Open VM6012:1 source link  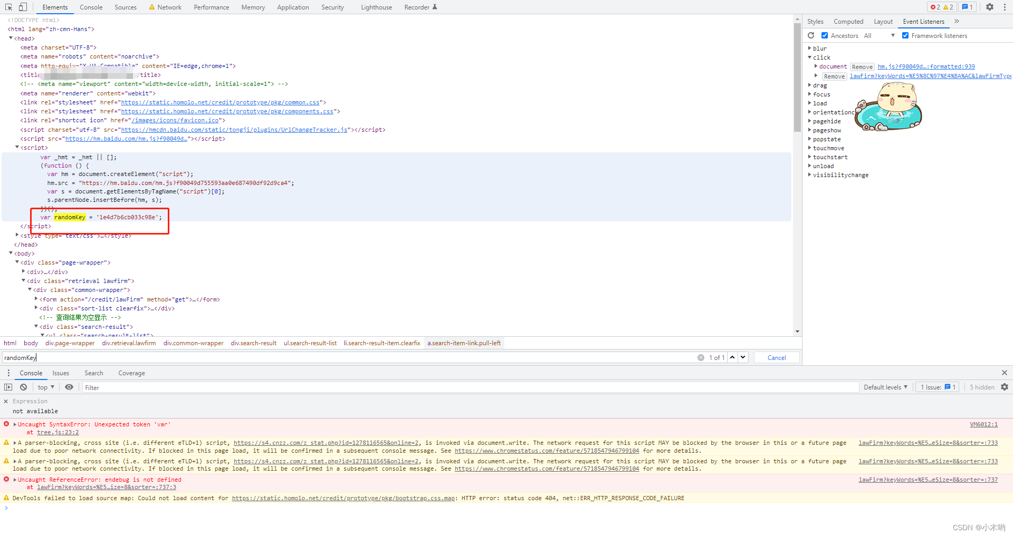[983, 424]
